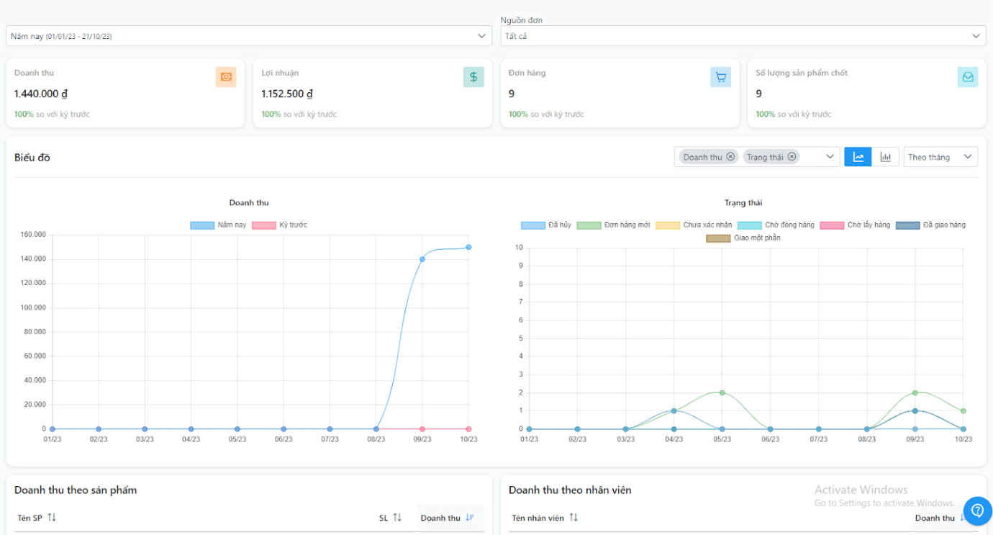Click the 05/23 green point in status chart
This screenshot has height=535, width=993.
(722, 393)
